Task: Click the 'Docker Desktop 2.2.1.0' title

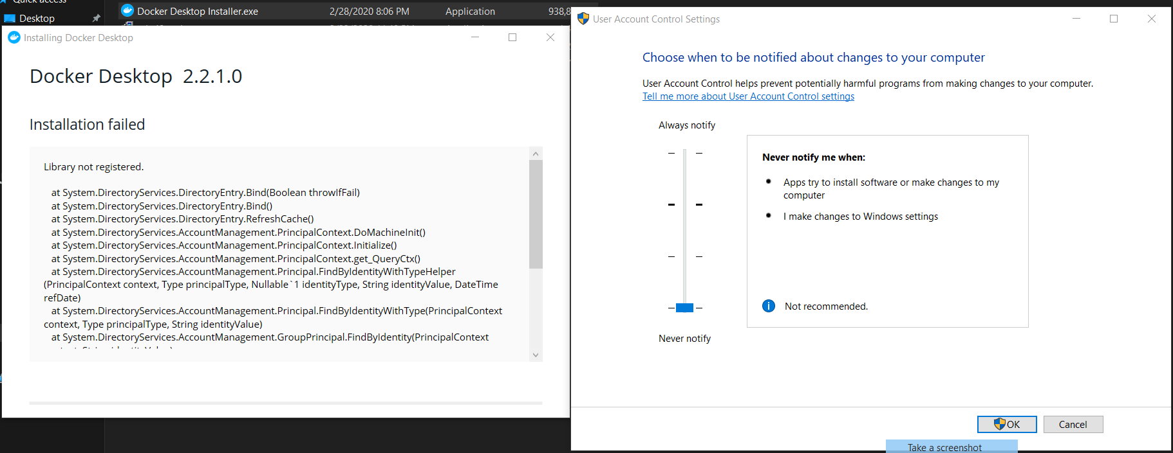Action: [136, 76]
